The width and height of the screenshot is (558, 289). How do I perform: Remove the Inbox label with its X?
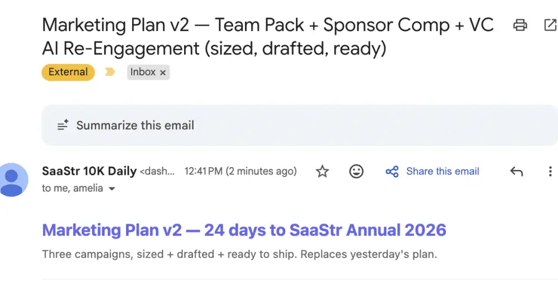(163, 72)
